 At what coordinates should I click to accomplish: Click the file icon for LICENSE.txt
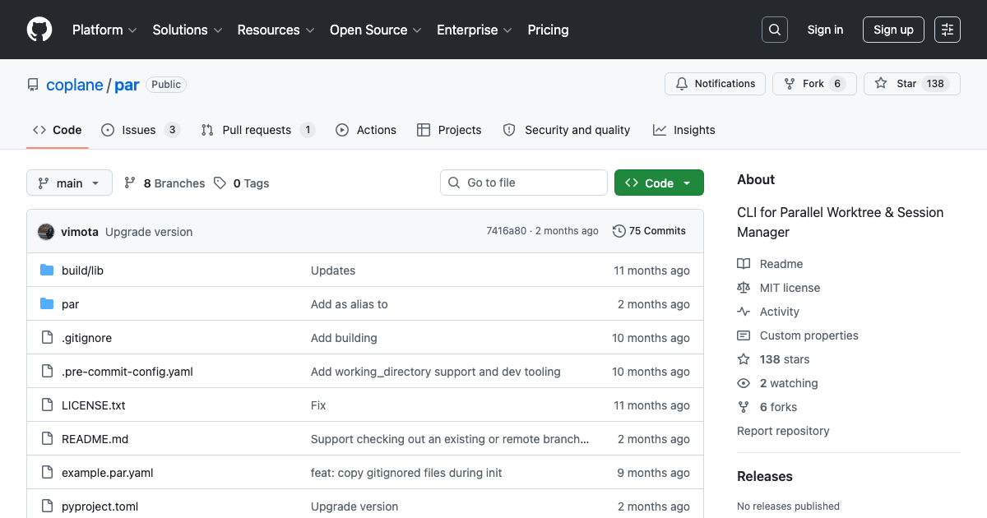[x=47, y=405]
